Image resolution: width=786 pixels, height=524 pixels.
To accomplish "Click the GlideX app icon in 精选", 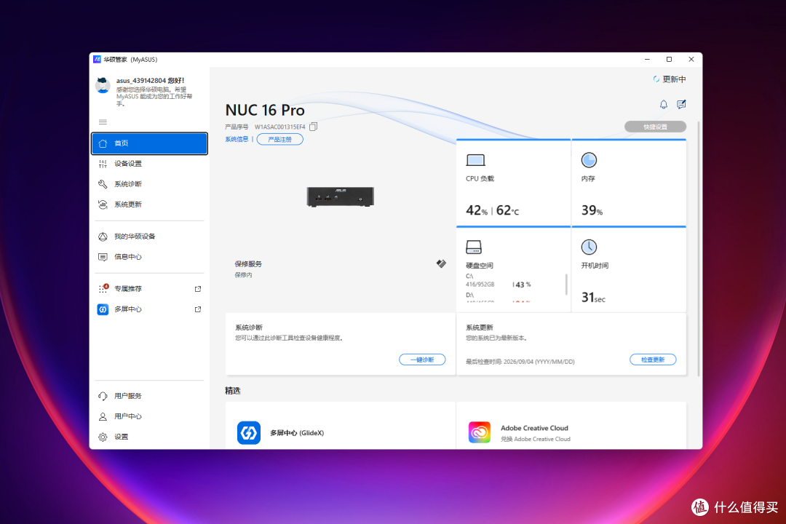I will (x=249, y=433).
